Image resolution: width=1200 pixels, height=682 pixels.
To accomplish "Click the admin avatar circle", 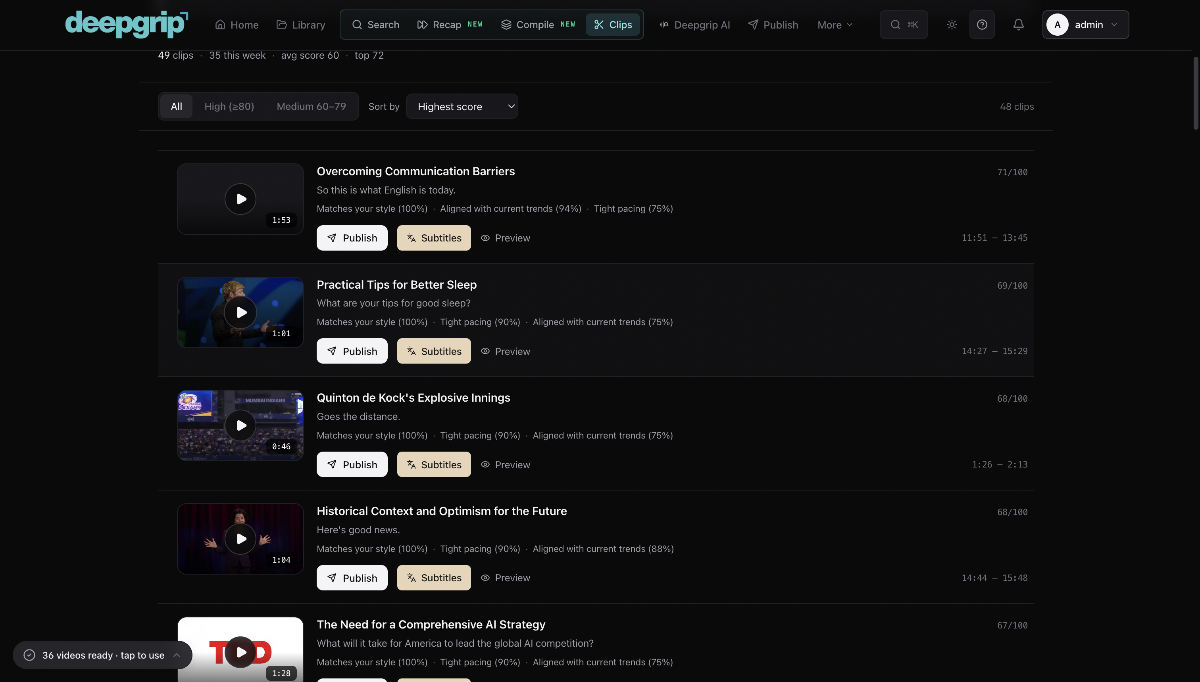I will click(1058, 24).
